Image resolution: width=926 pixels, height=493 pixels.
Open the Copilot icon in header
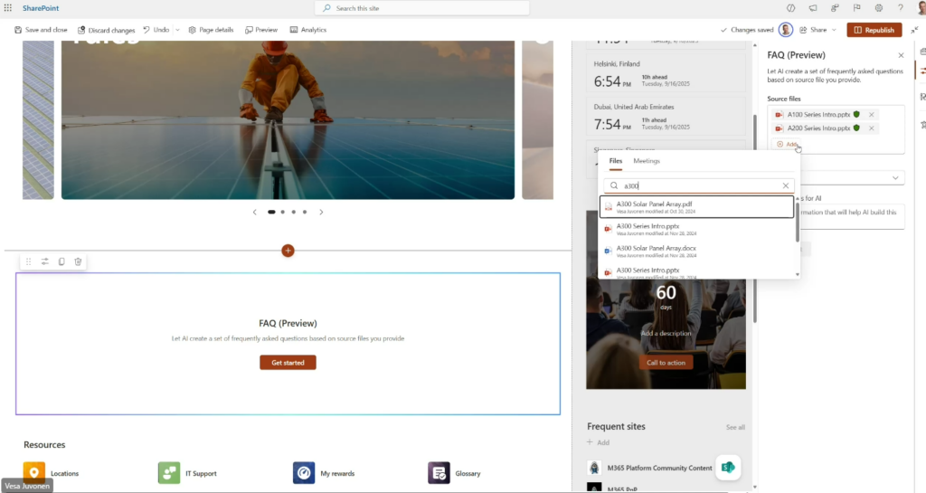coord(790,8)
